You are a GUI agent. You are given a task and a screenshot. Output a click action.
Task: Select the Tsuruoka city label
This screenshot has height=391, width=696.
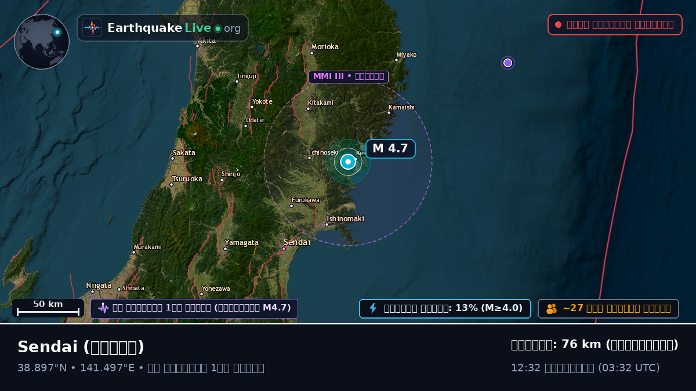pyautogui.click(x=187, y=179)
